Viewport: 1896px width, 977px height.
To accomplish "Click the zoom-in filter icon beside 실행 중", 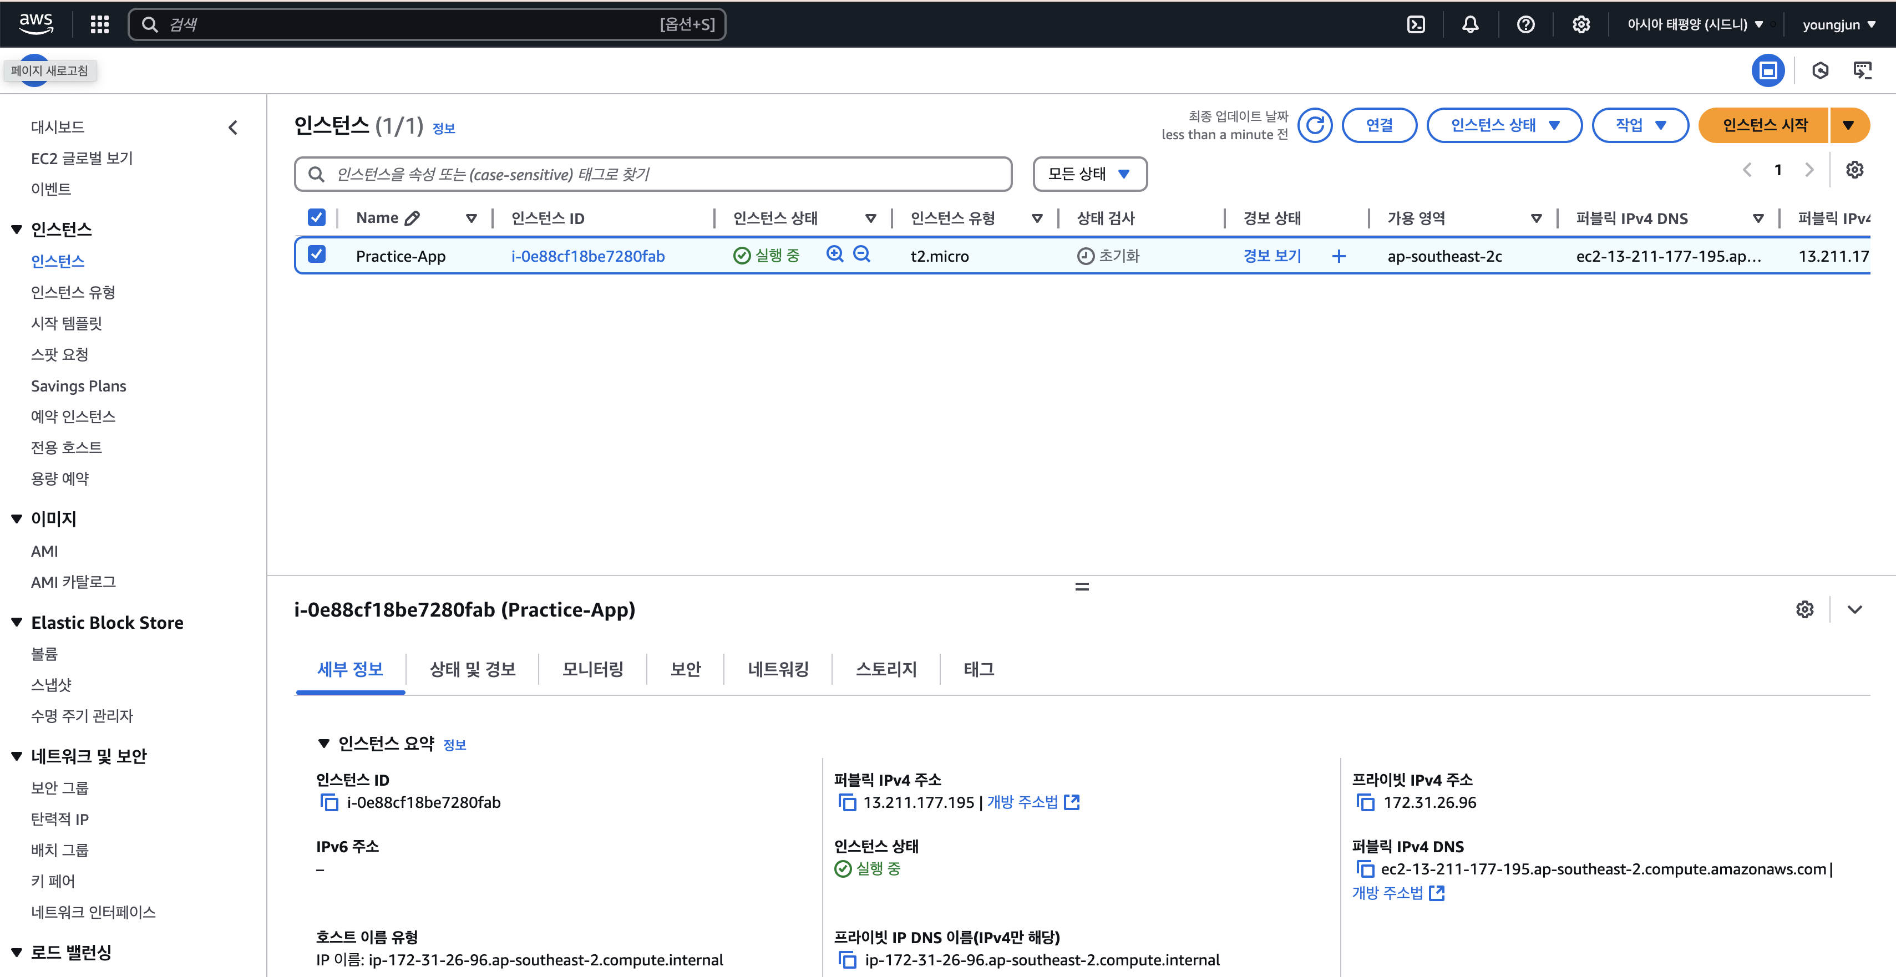I will pos(835,255).
